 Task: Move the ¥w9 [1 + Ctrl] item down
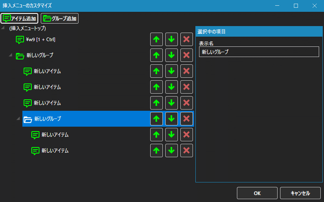click(171, 39)
